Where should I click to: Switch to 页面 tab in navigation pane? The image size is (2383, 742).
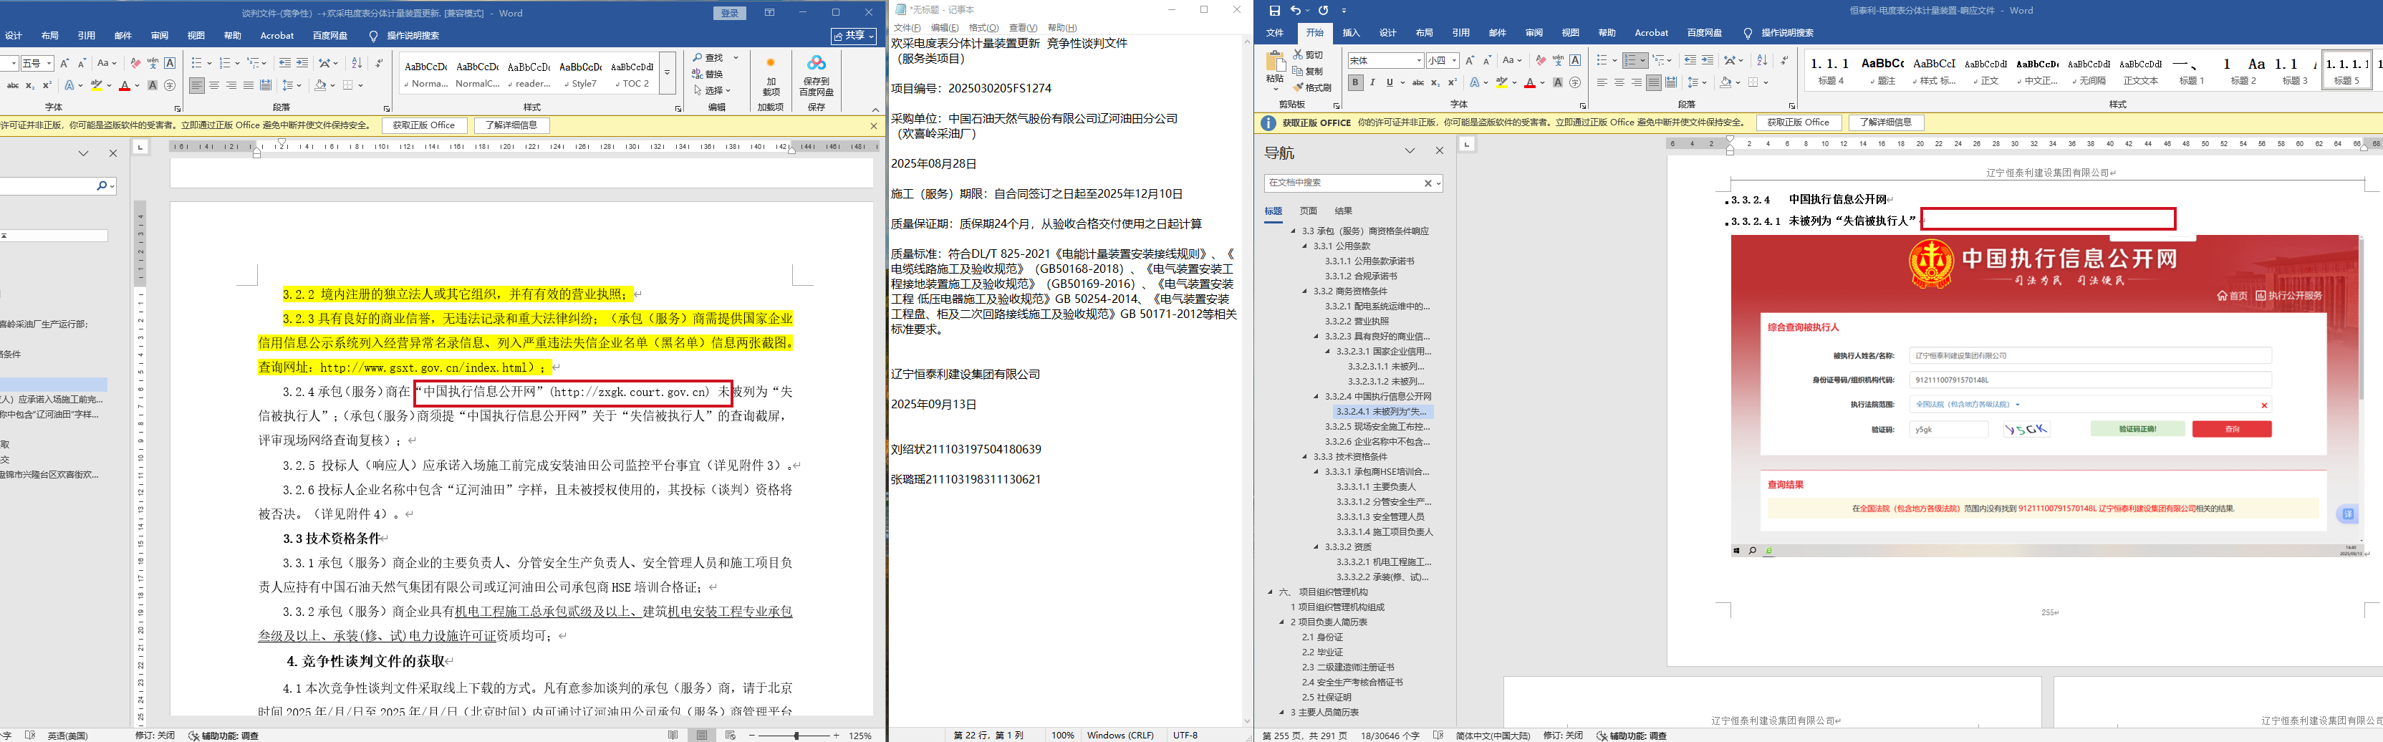coord(1308,211)
